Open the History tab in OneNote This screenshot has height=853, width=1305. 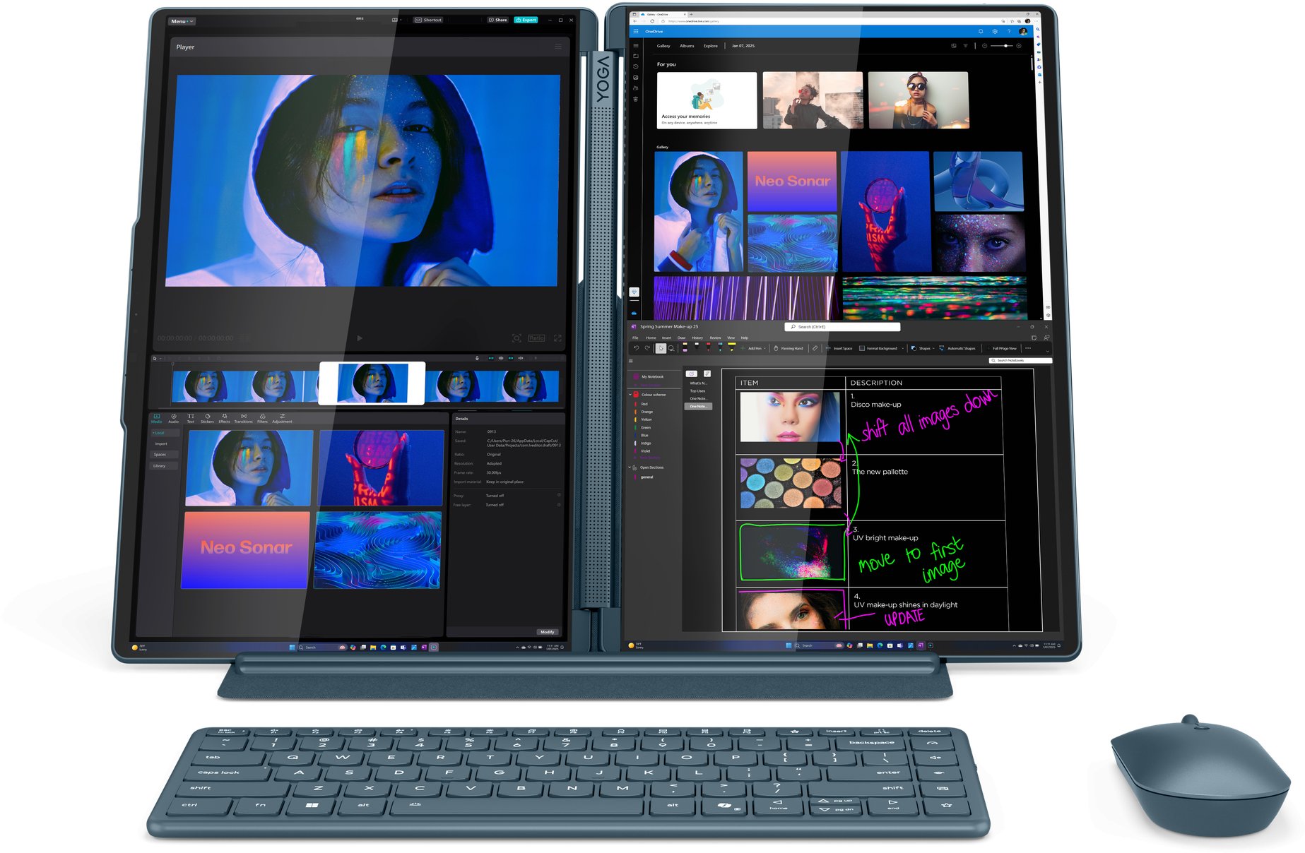(x=697, y=338)
